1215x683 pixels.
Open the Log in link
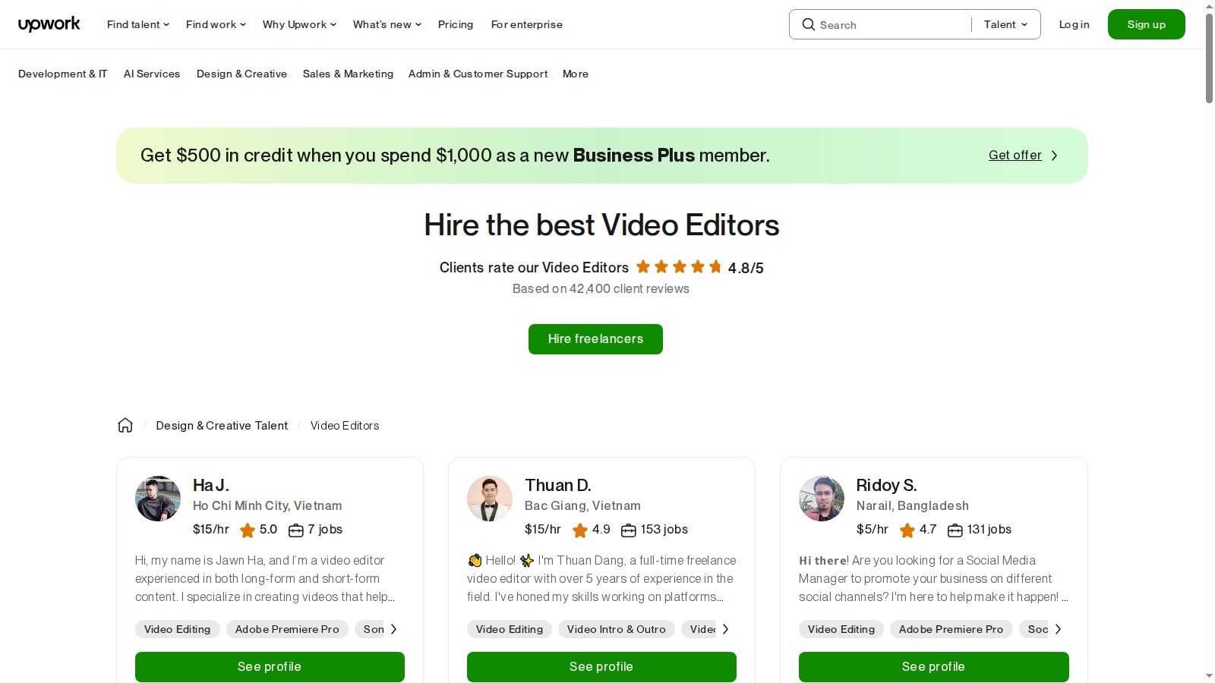1074,24
